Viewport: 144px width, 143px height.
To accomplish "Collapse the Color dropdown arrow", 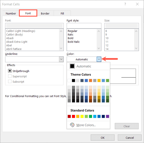I will 99,59.
